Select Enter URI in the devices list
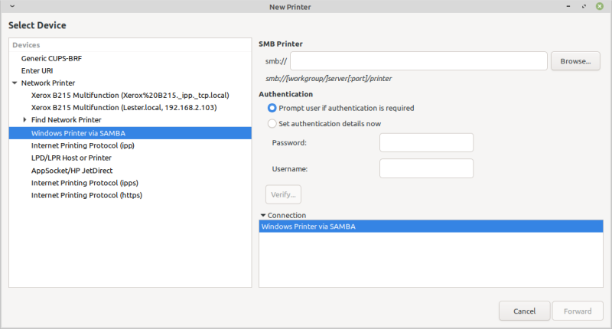612x329 pixels. pyautogui.click(x=37, y=70)
